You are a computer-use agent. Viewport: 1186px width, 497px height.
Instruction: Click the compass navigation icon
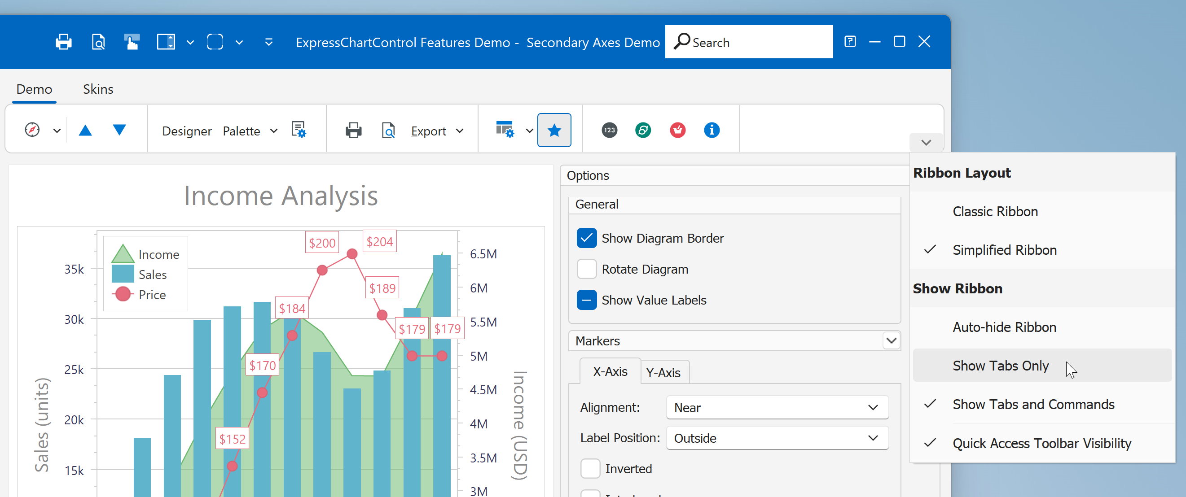32,130
